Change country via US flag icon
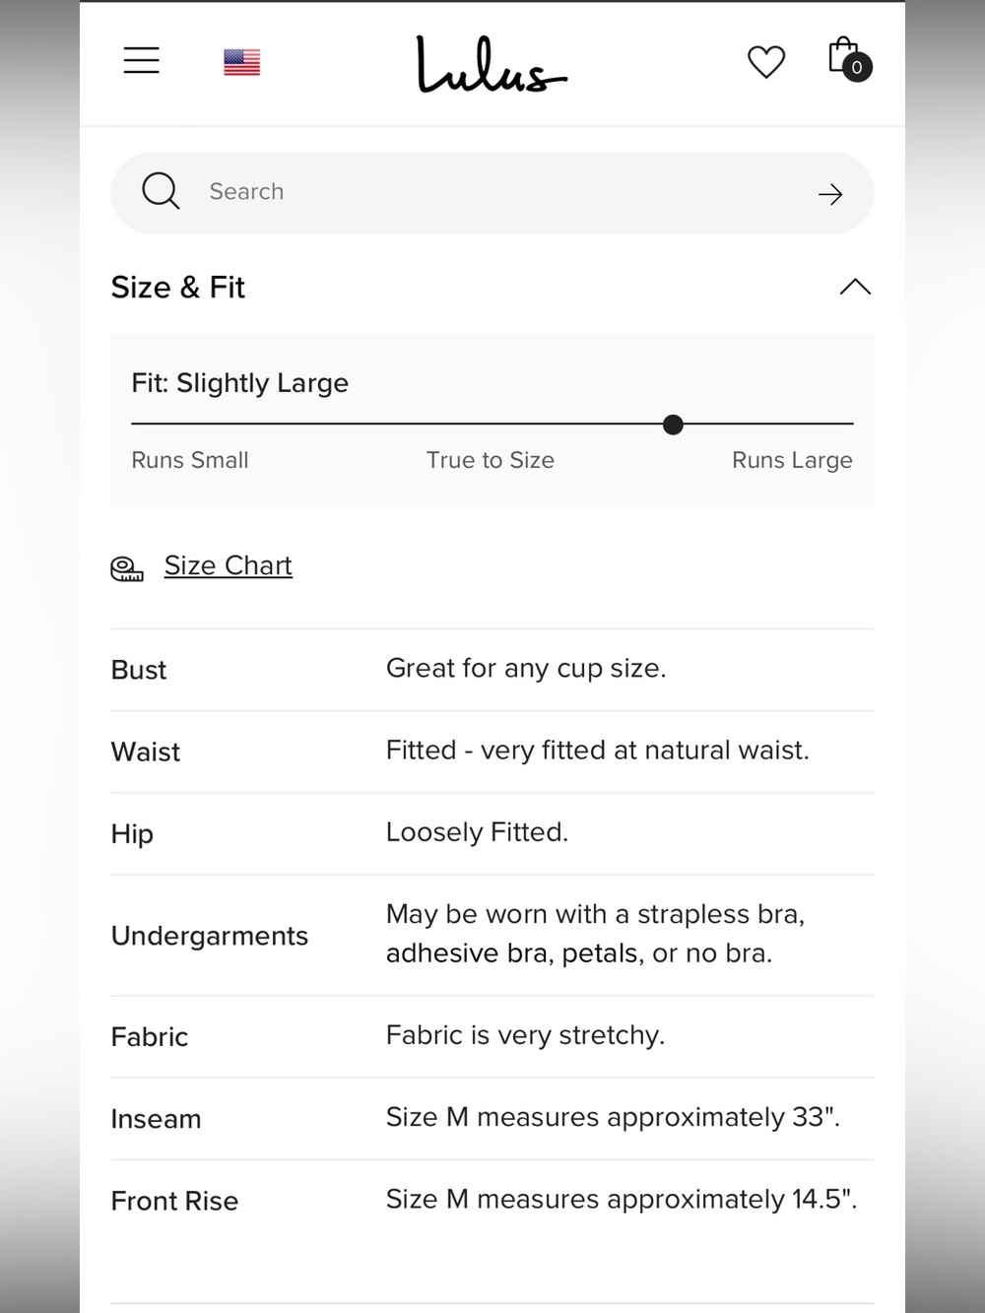Screen dimensions: 985x1313 [x=241, y=62]
